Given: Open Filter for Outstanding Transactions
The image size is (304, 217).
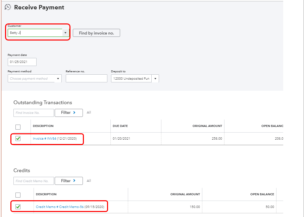Looking at the screenshot, I should coord(68,113).
